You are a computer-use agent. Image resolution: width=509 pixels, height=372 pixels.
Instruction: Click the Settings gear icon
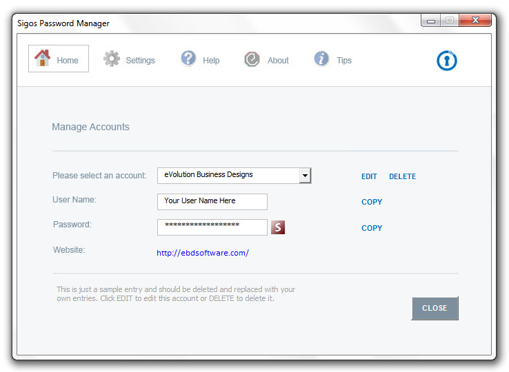pos(112,59)
